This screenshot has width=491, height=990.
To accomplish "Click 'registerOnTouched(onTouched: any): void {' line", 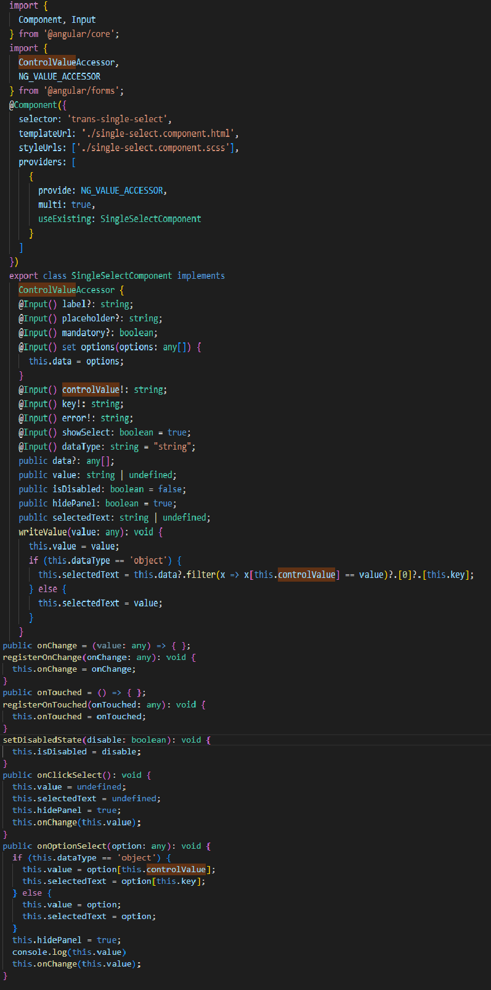I will click(x=104, y=704).
